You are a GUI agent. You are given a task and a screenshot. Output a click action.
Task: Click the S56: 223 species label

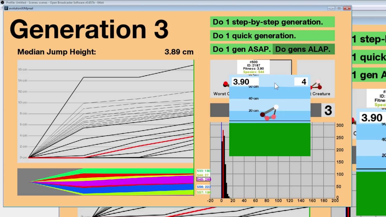click(204, 187)
